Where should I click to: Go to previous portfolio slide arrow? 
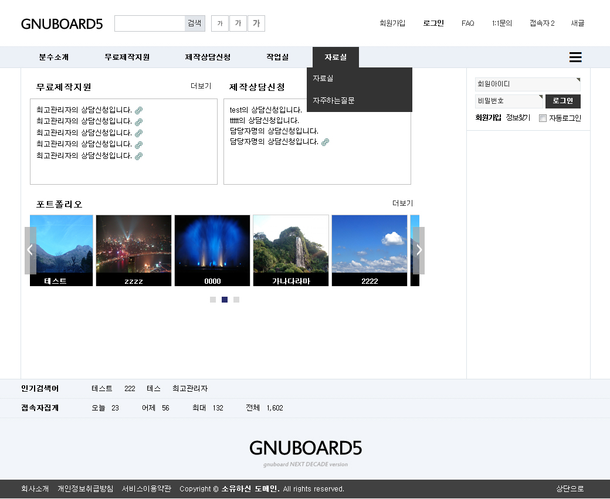click(30, 250)
